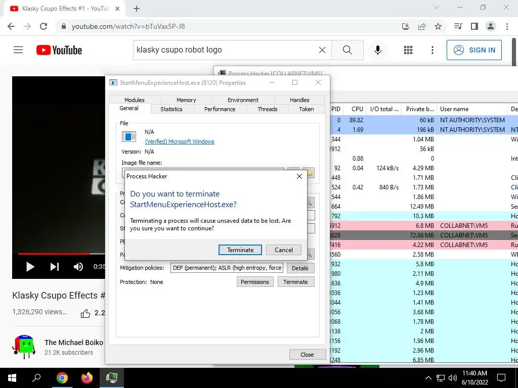
Task: Sort processes by I/O total column
Action: coord(384,109)
